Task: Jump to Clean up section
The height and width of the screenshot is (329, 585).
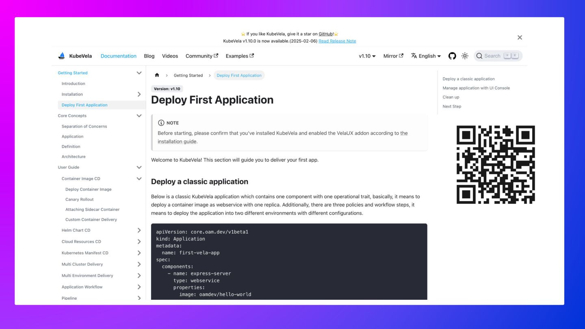Action: click(451, 97)
